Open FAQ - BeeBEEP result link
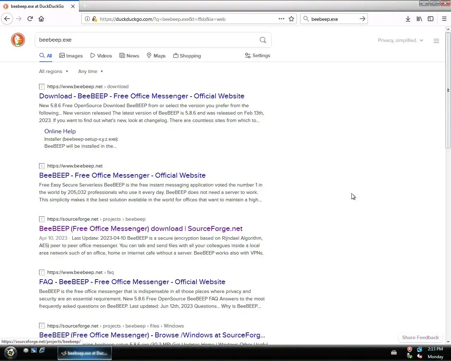The height and width of the screenshot is (361, 451). [132, 282]
